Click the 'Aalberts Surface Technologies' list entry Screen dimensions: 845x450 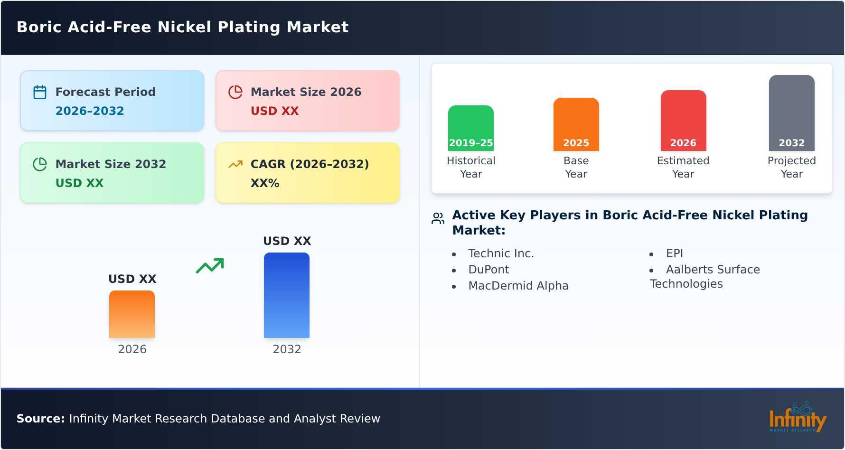click(705, 277)
